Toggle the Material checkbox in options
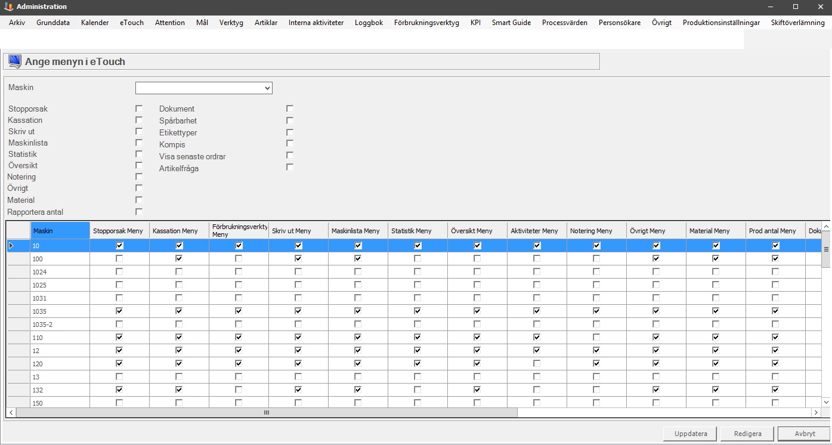This screenshot has height=445, width=832. coord(139,199)
